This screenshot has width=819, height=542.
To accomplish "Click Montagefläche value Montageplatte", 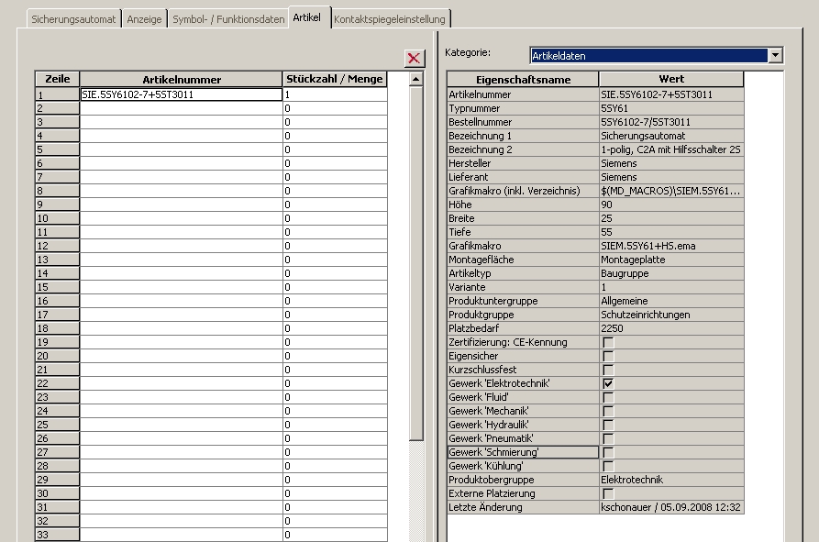I will tap(671, 260).
